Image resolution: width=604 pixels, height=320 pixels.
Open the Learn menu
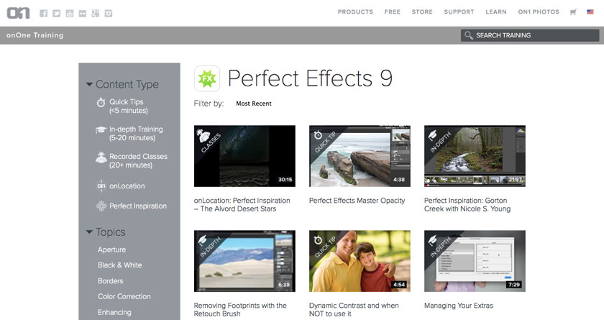click(495, 12)
